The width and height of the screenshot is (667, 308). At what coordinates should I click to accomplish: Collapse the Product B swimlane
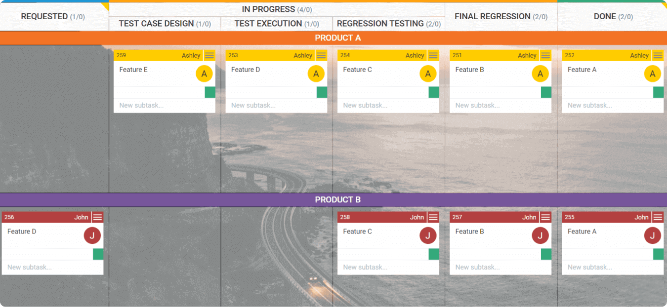pyautogui.click(x=337, y=199)
